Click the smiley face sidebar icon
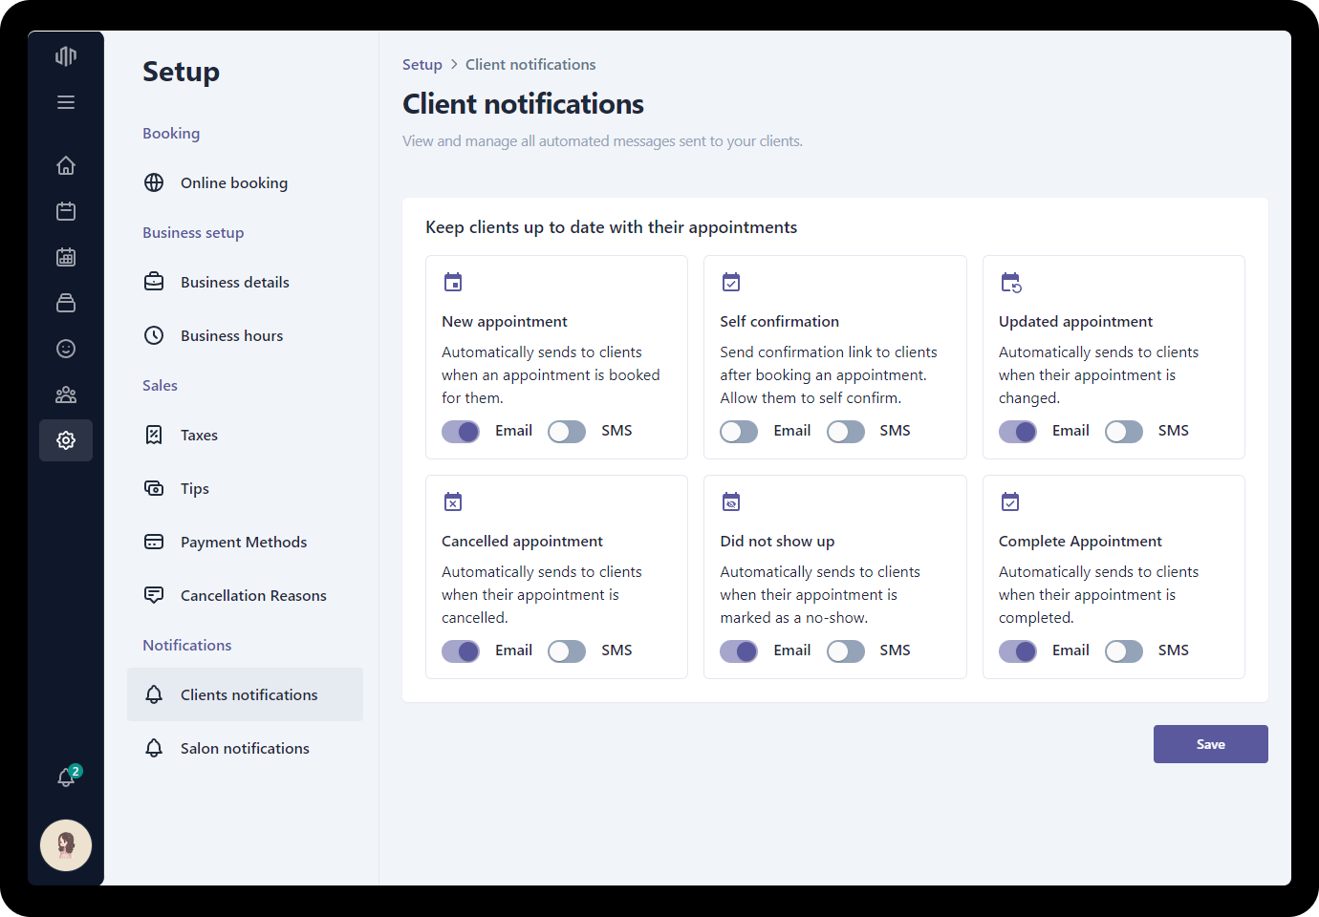Image resolution: width=1319 pixels, height=917 pixels. 66,349
